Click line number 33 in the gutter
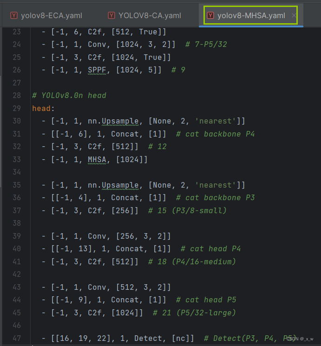 coord(17,160)
